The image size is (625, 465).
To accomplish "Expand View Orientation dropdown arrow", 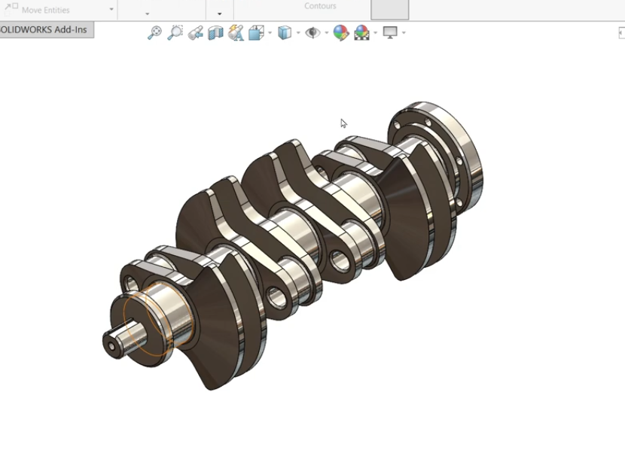I will [x=270, y=32].
